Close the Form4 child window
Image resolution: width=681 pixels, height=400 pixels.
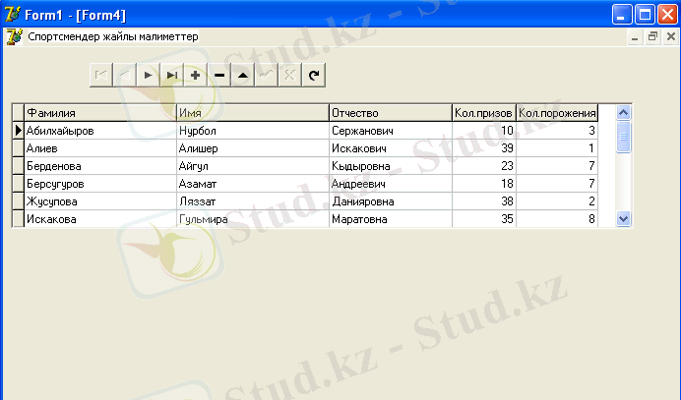pos(670,37)
